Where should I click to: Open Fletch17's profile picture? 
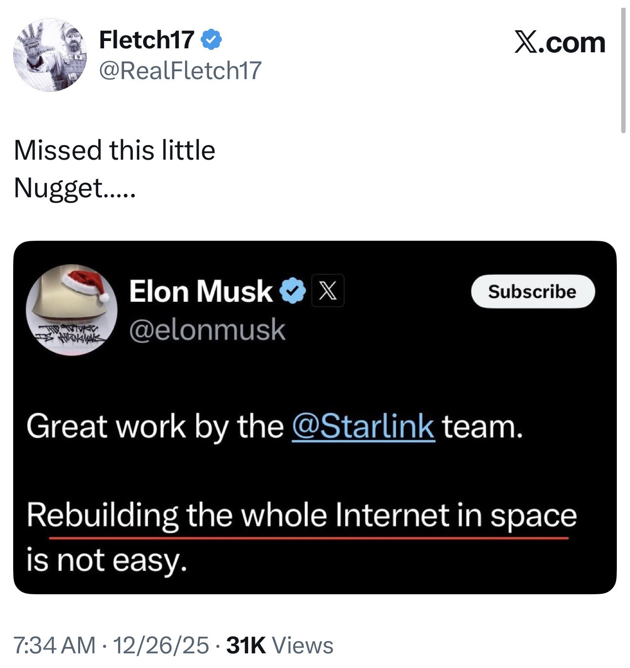point(50,55)
